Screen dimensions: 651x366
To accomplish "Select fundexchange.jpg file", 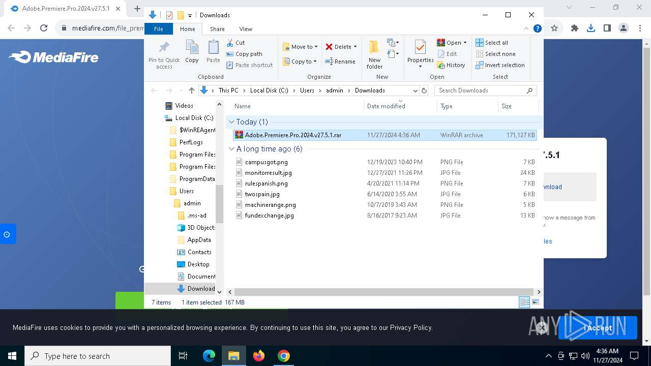I will (x=385, y=216).
